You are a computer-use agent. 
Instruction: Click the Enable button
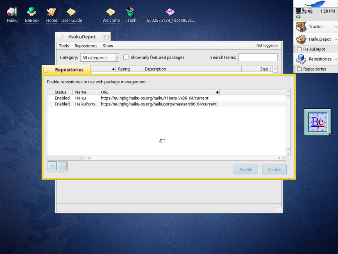pyautogui.click(x=246, y=169)
